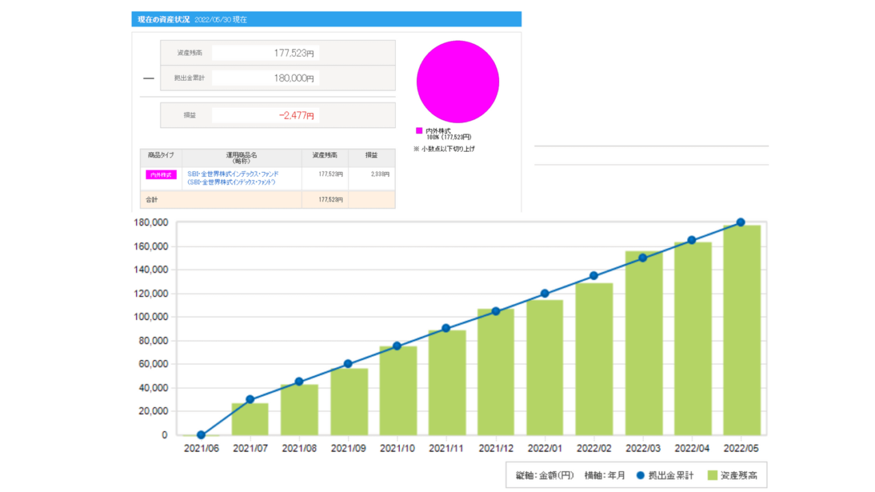Viewport: 875px width, 492px height.
Task: Click the magenta legend swatch beside 内外株式
Action: point(419,131)
